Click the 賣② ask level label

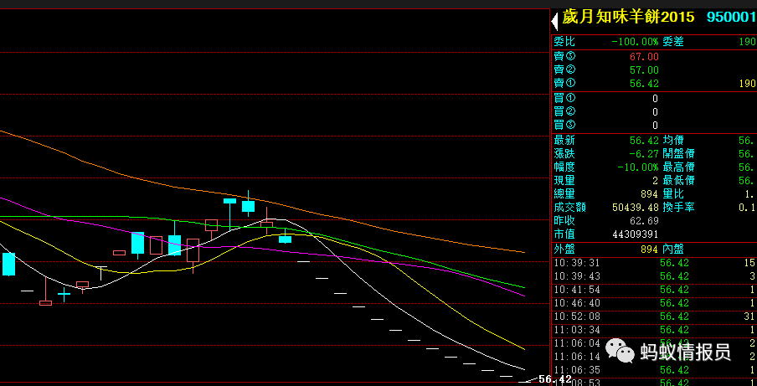[565, 70]
